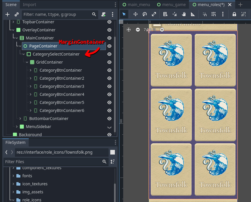Open the Scene dock panel options

[x=115, y=5]
